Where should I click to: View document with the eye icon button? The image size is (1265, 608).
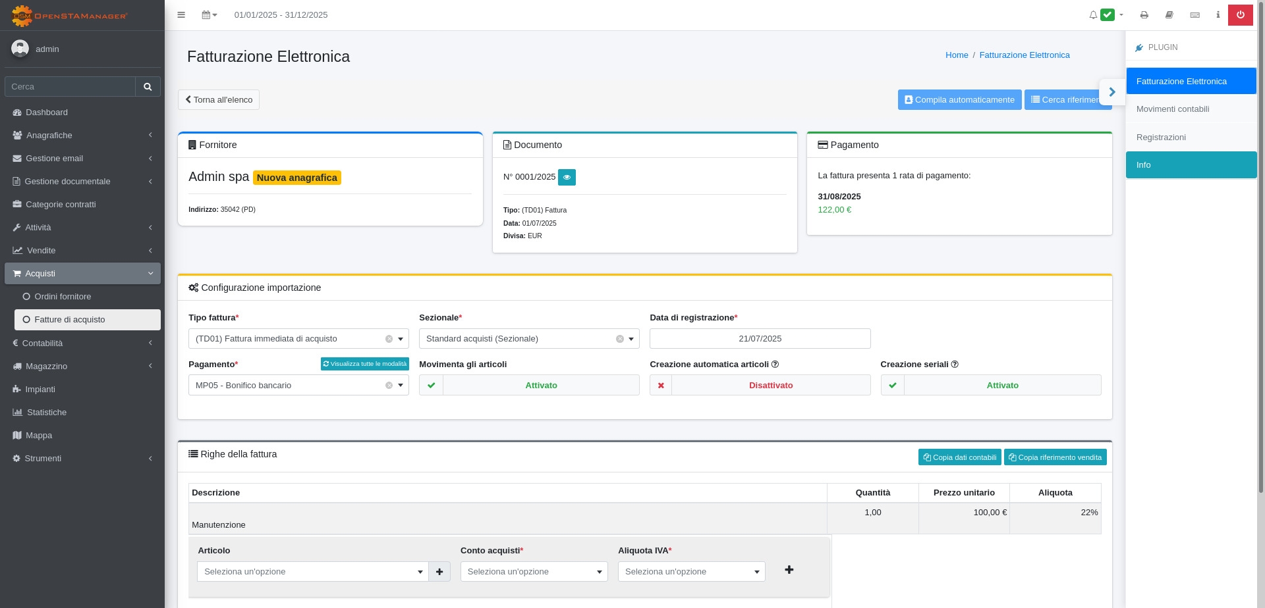click(x=567, y=177)
